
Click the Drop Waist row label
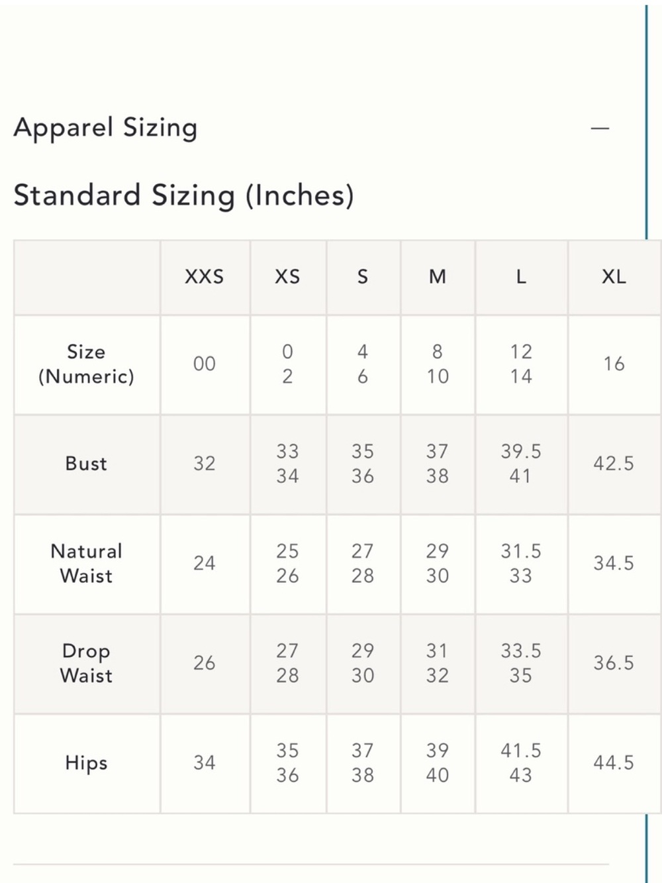click(x=86, y=664)
